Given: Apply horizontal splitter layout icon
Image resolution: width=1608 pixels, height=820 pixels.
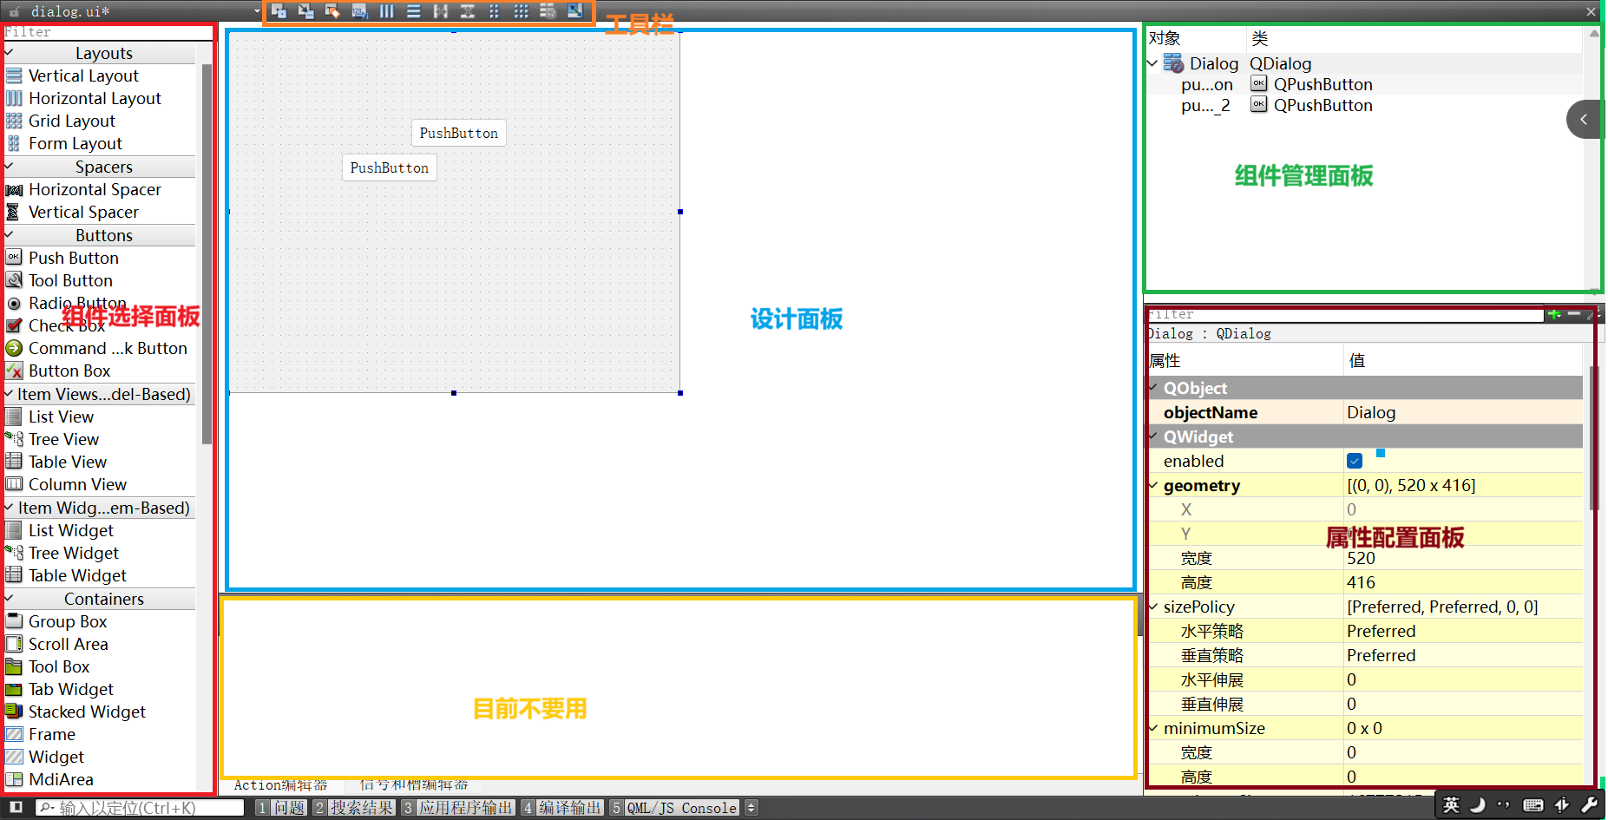Looking at the screenshot, I should click(x=440, y=11).
